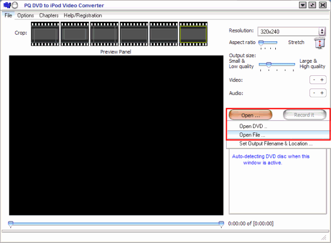Click the window resize grip corner
Screen dimensions: 331x243
(324, 238)
